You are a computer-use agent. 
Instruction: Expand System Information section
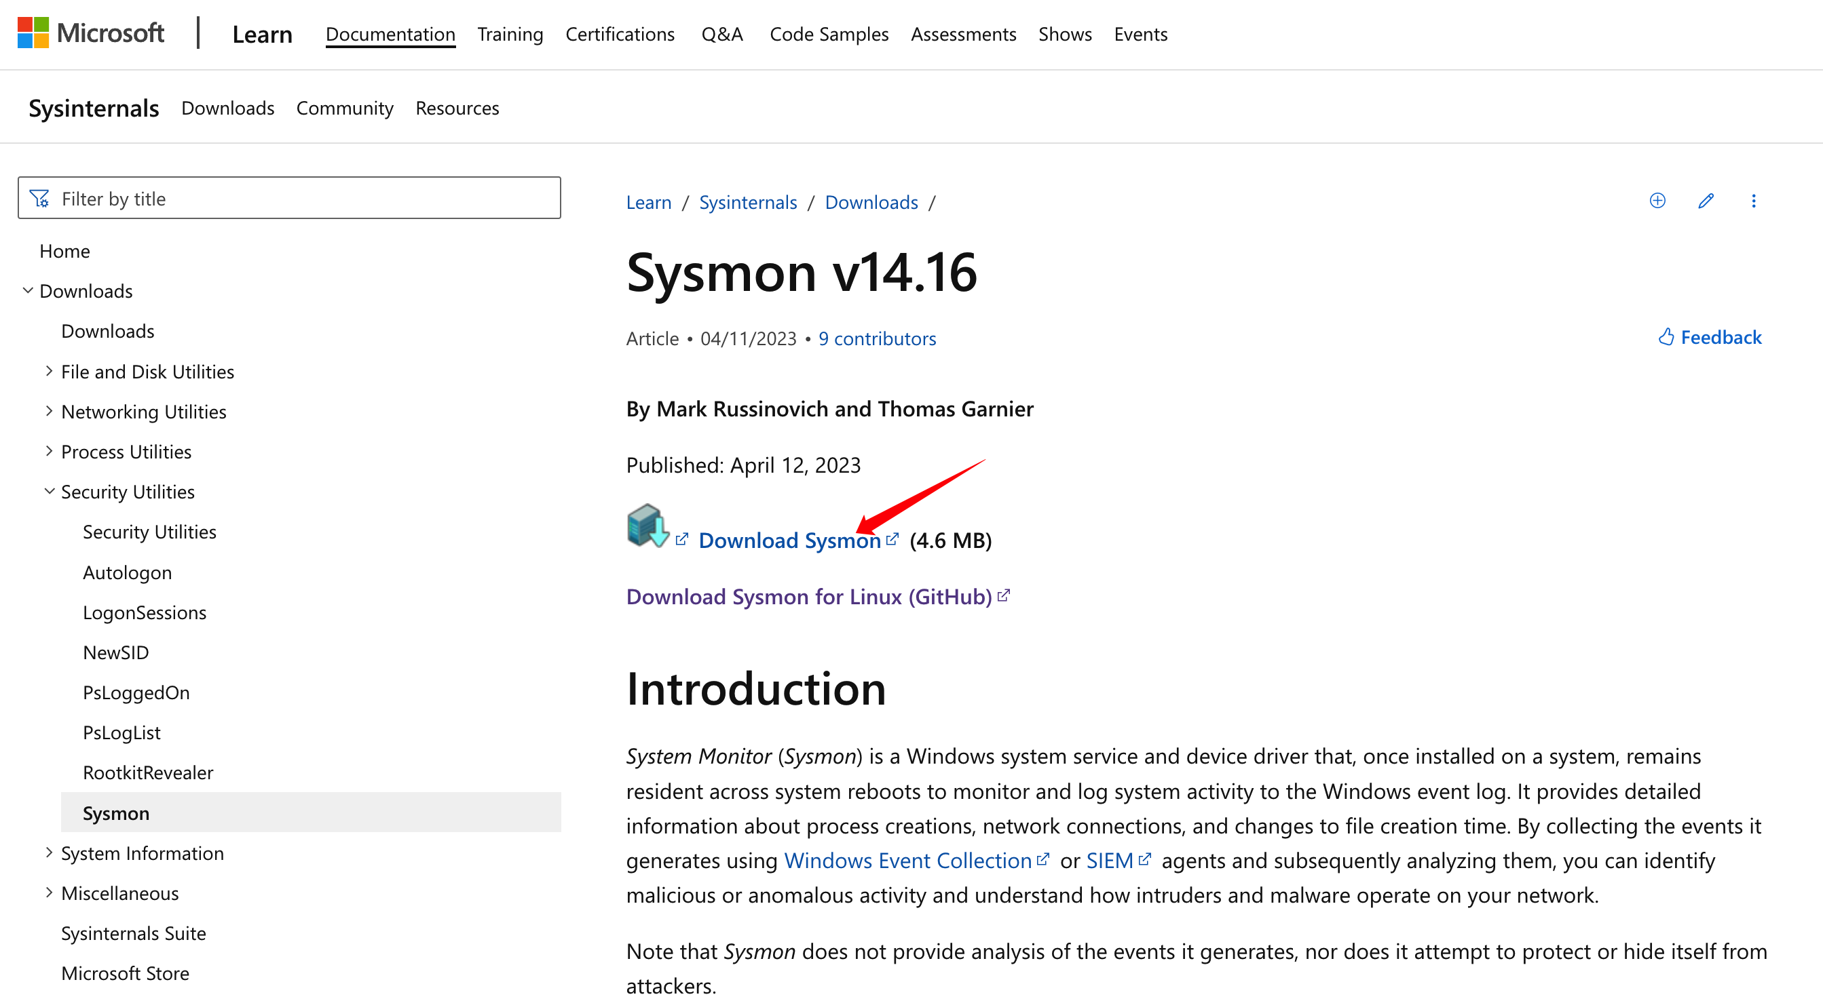tap(49, 852)
